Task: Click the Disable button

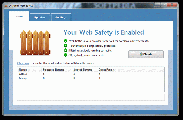Action: [146, 54]
